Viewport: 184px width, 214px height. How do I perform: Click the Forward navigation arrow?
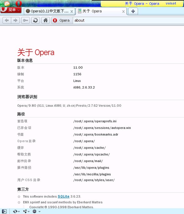(x=16, y=20)
